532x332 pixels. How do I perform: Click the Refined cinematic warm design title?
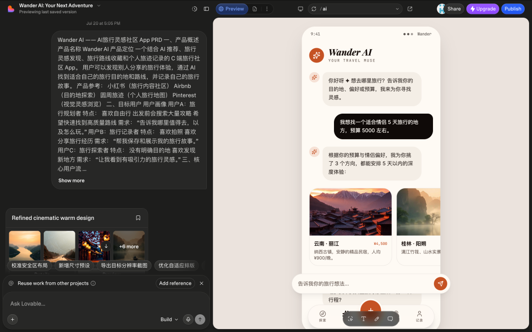click(x=53, y=218)
